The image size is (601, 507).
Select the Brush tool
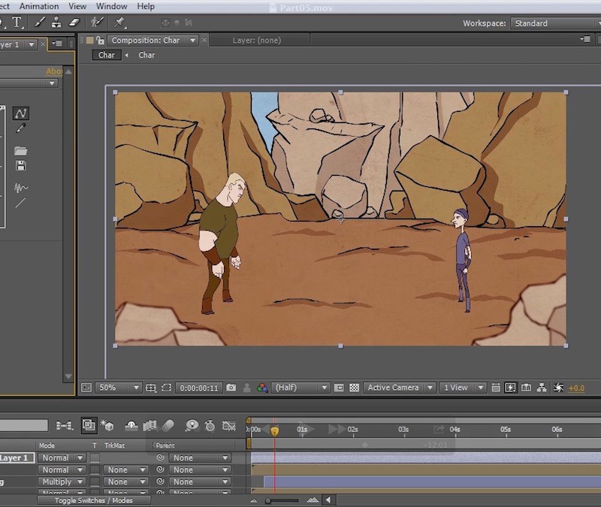pyautogui.click(x=40, y=22)
